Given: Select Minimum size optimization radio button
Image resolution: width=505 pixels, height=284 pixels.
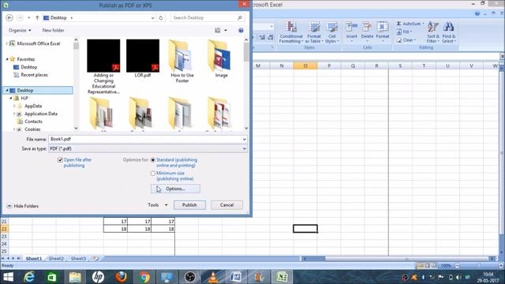Looking at the screenshot, I should click(153, 174).
